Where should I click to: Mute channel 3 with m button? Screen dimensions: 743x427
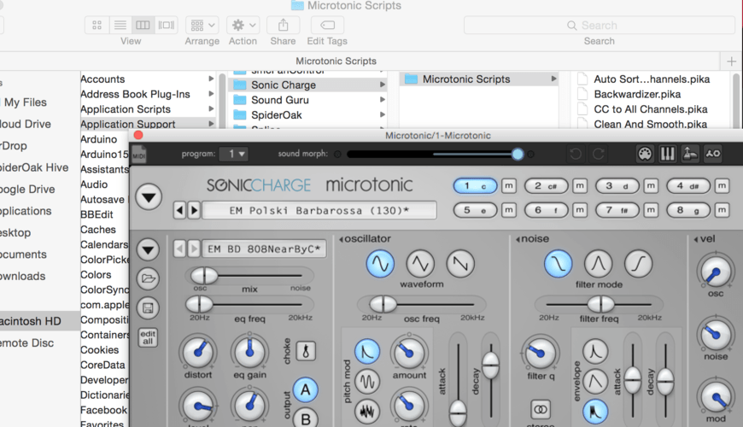651,186
